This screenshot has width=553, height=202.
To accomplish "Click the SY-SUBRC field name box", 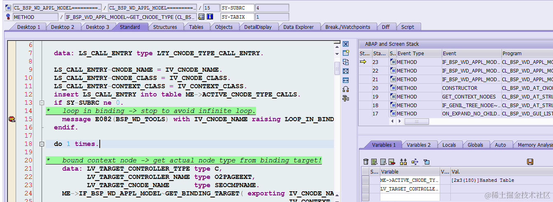I will point(237,8).
